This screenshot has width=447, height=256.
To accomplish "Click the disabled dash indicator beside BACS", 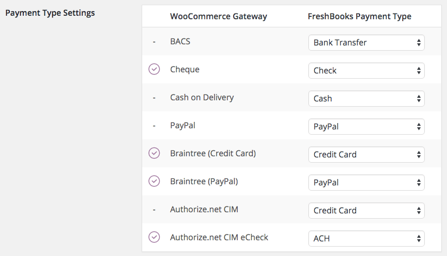I will tap(154, 42).
